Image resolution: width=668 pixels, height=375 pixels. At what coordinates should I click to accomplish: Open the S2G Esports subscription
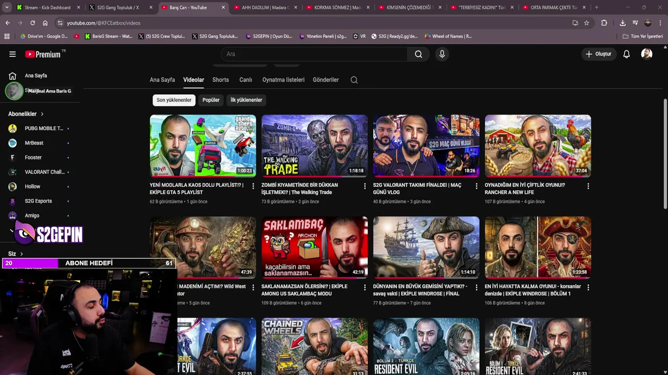(39, 201)
